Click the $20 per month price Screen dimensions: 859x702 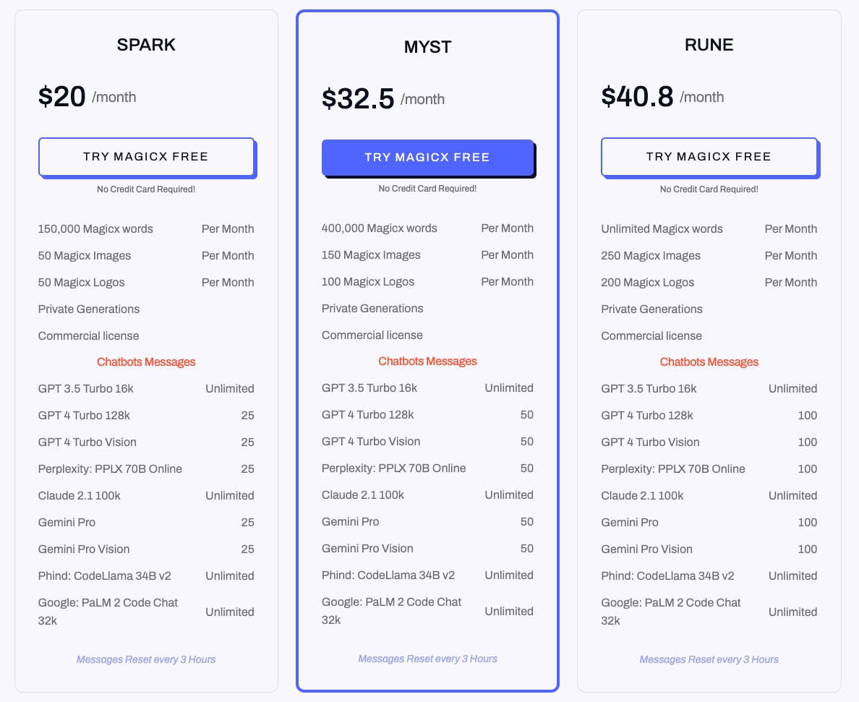62,97
